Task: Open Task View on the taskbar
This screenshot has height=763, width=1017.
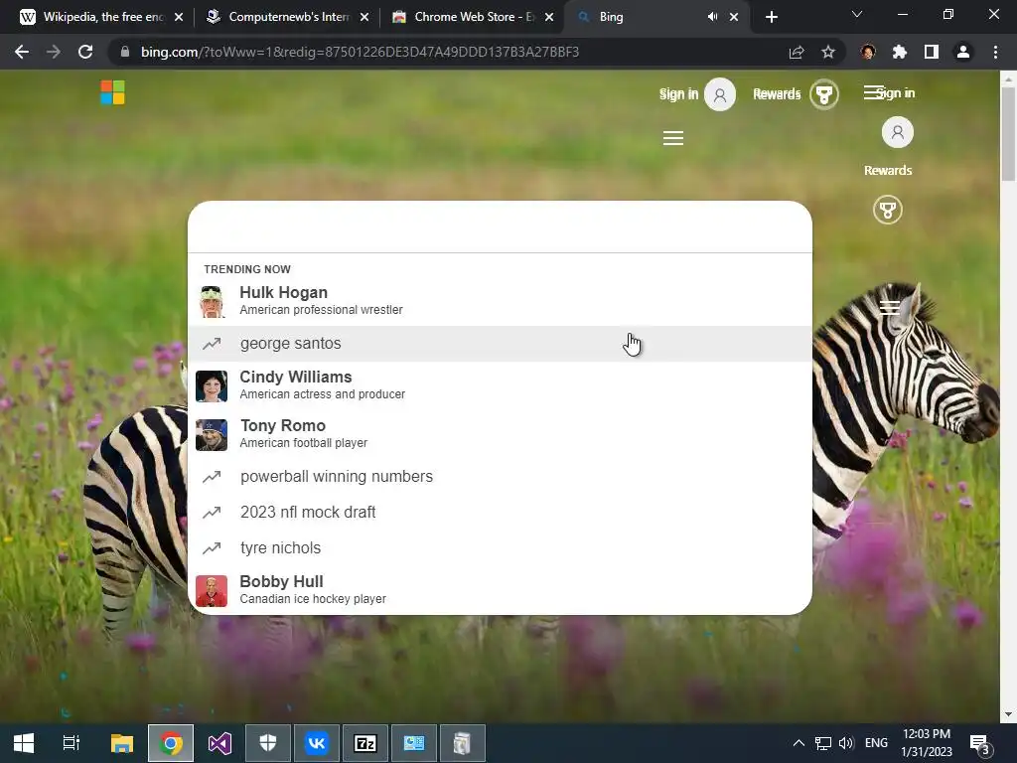Action: (x=72, y=743)
